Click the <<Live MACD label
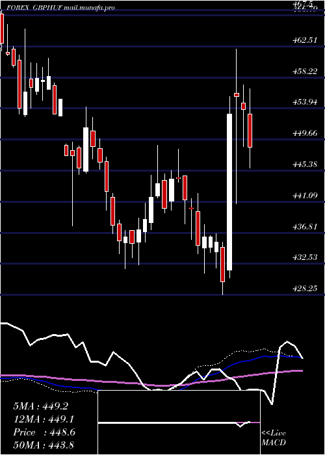The image size is (325, 455). tap(274, 438)
